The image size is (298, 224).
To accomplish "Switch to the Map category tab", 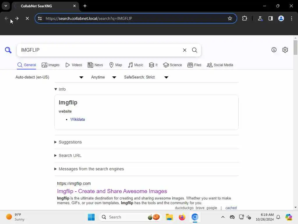I will [116, 65].
